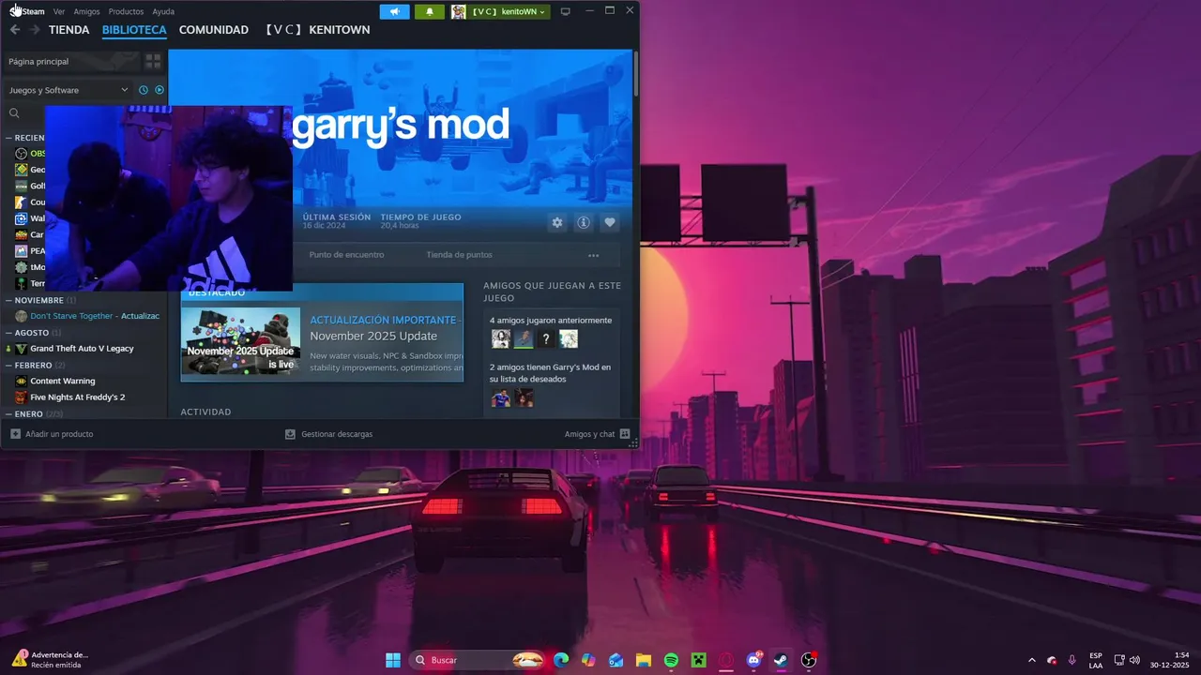Open the three-dots more links menu
Screen dimensions: 1201x675
click(593, 255)
